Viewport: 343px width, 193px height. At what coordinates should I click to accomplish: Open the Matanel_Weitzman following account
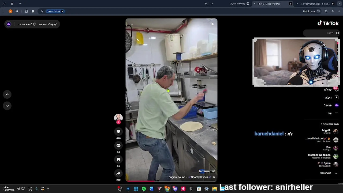[323, 156]
